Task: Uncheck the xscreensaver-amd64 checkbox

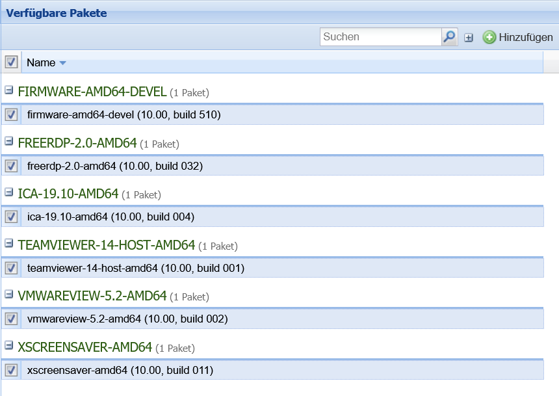Action: click(x=11, y=370)
